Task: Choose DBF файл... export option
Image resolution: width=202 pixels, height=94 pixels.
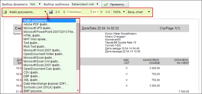Action: point(49,76)
